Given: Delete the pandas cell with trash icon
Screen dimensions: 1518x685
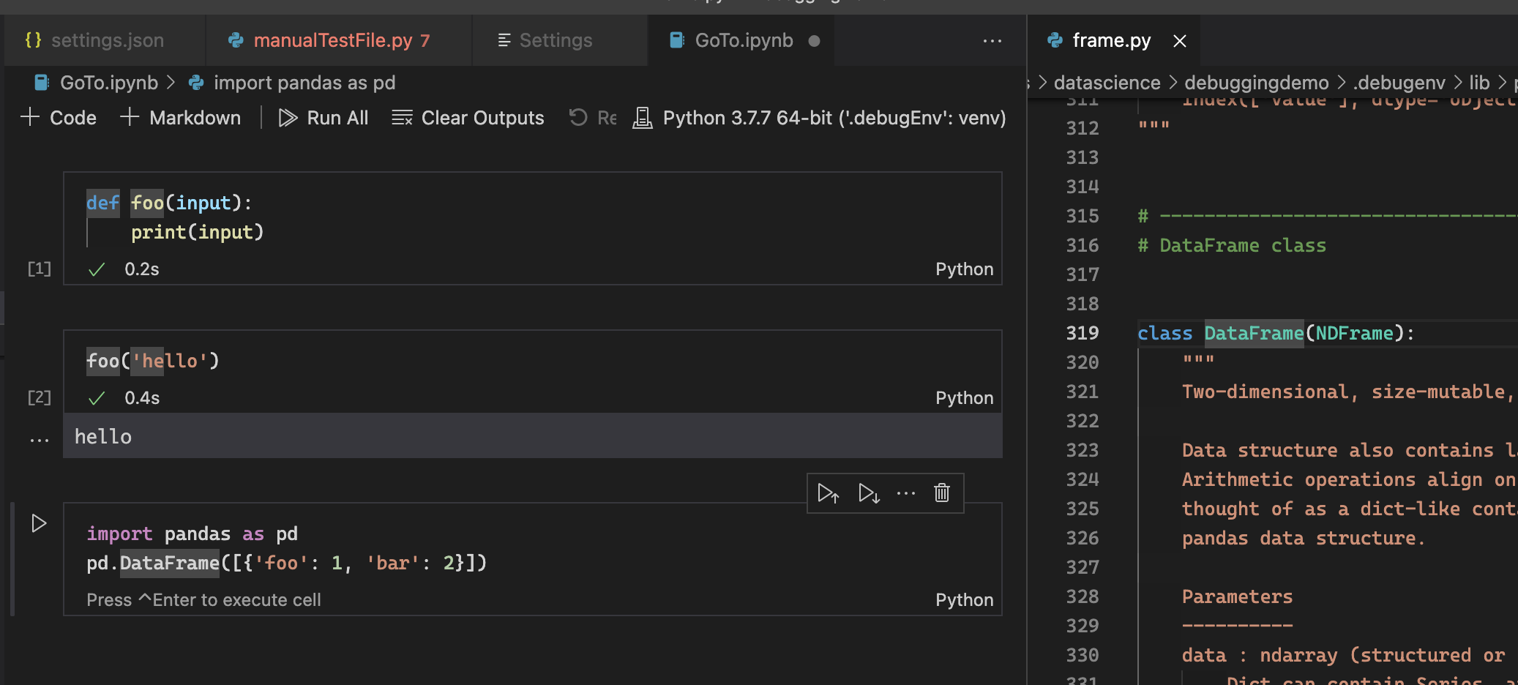Looking at the screenshot, I should (942, 493).
